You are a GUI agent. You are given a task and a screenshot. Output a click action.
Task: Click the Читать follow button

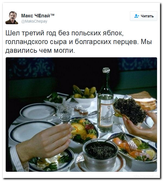[143, 16]
